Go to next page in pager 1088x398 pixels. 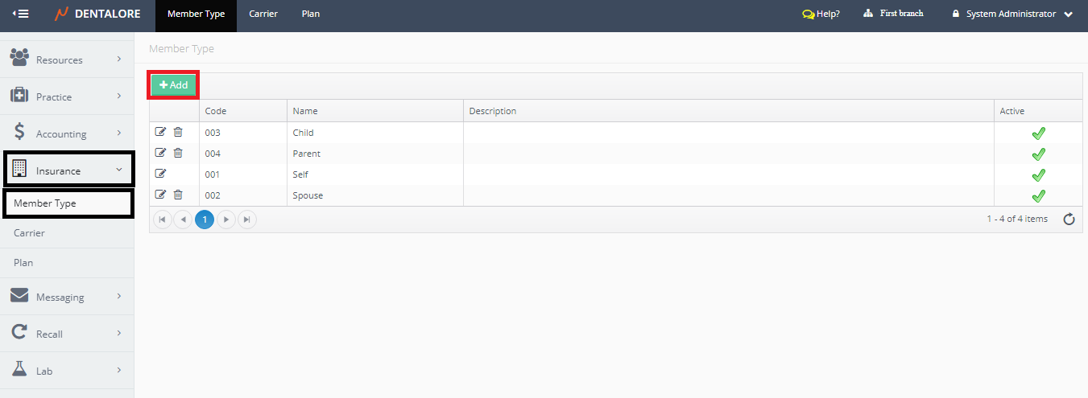coord(226,220)
